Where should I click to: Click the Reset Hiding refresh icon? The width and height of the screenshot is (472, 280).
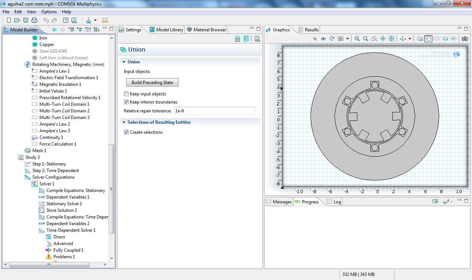pos(332,39)
